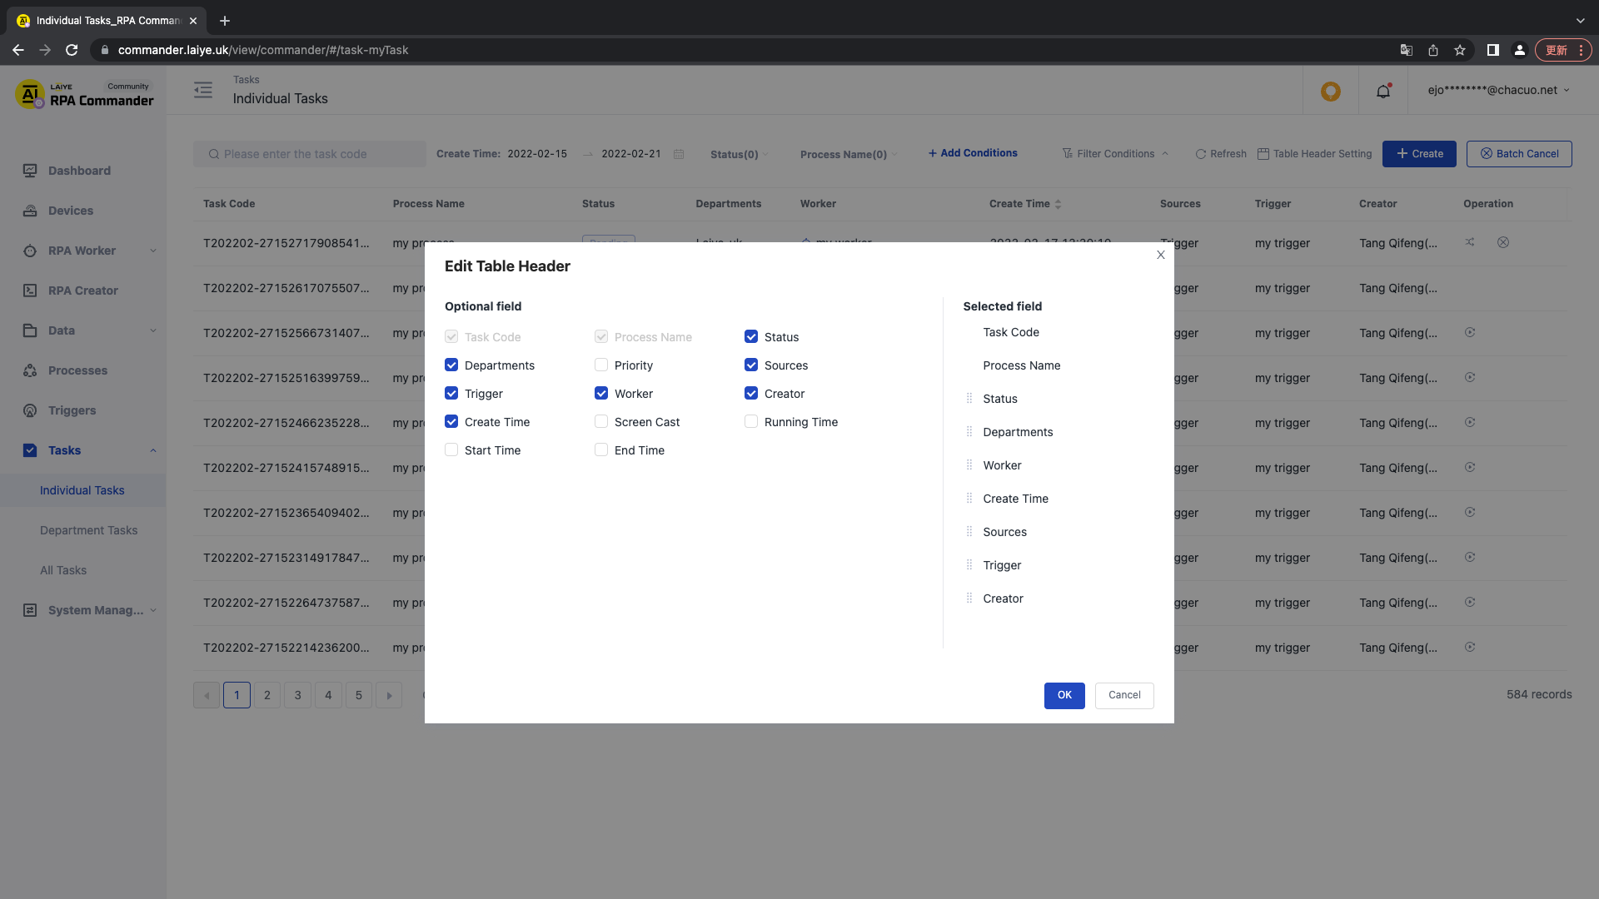Toggle Filter Conditions panel
Image resolution: width=1599 pixels, height=899 pixels.
tap(1116, 154)
